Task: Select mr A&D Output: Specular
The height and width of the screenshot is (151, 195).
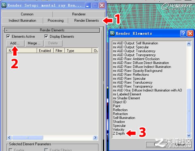Action: point(131,47)
